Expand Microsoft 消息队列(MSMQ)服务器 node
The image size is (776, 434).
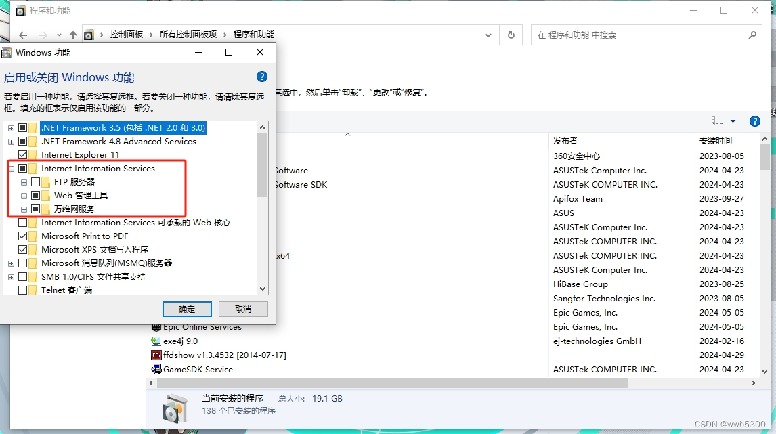pos(11,264)
